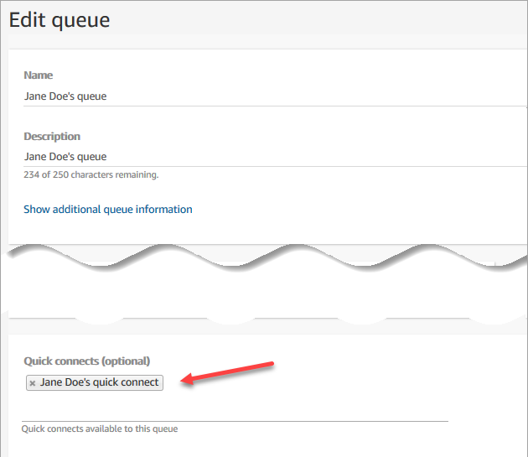Click empty space right of the Description text

coord(335,156)
